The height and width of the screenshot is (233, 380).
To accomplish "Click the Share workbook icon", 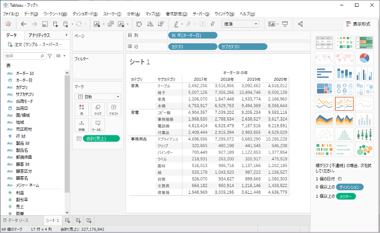I will (300, 24).
